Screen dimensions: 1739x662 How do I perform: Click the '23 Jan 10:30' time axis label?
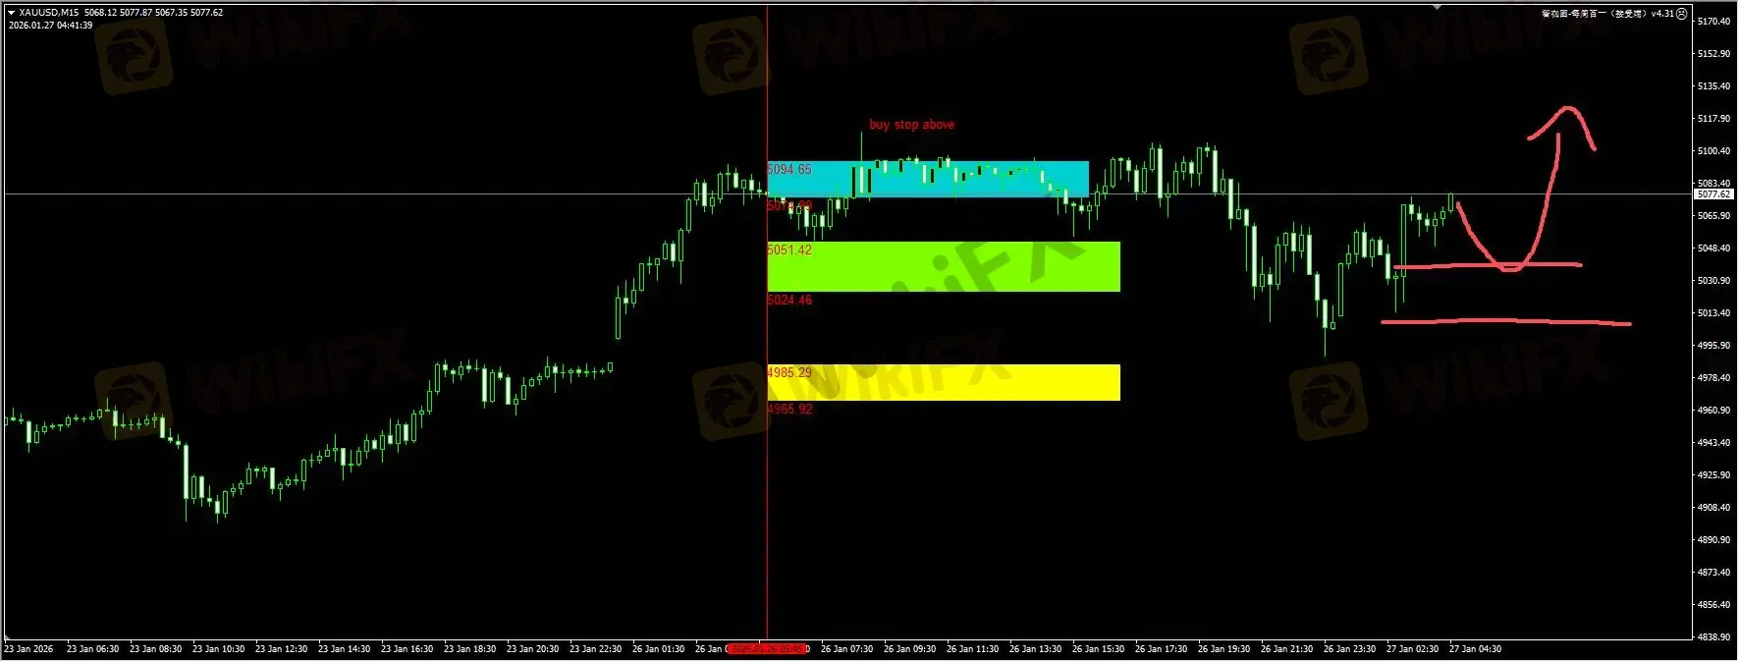click(218, 649)
